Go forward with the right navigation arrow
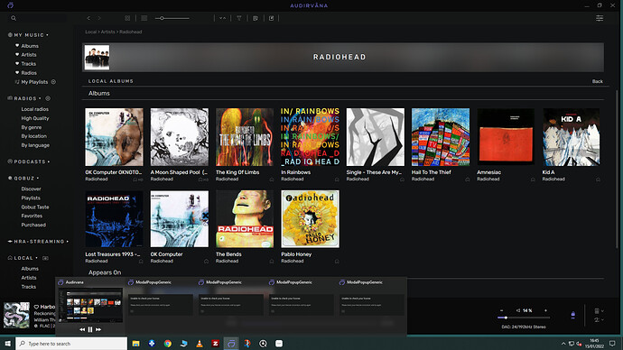The image size is (623, 350). click(99, 18)
